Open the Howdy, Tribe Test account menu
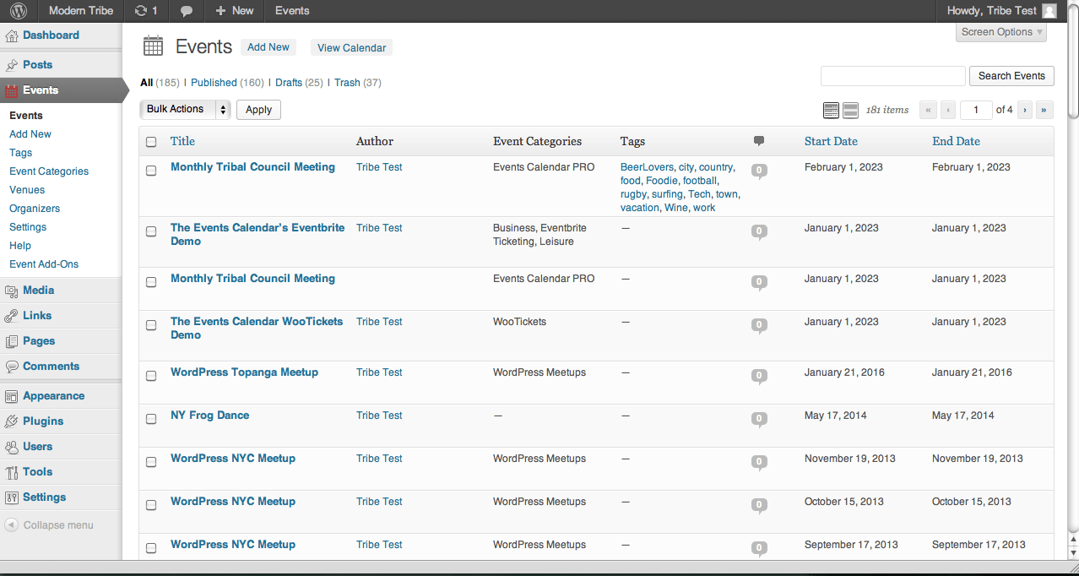Screen dimensions: 1079x576 (x=1001, y=11)
